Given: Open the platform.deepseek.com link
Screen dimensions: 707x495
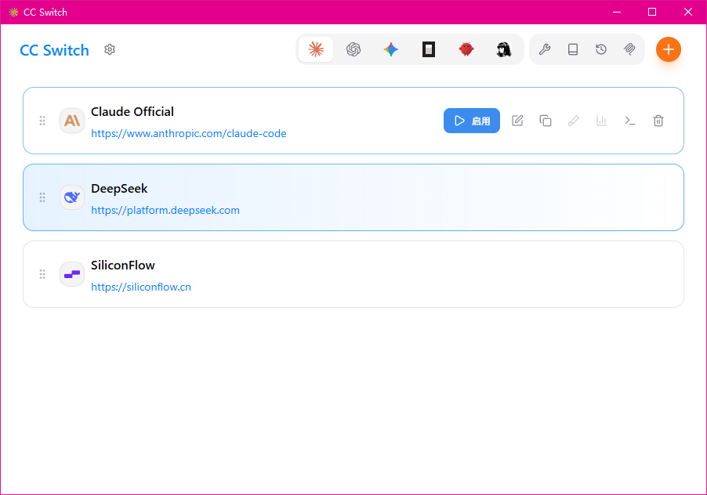Looking at the screenshot, I should [165, 211].
